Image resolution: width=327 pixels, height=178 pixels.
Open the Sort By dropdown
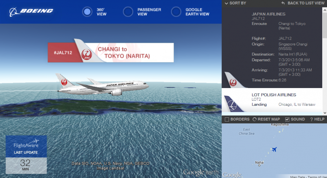coord(235,3)
